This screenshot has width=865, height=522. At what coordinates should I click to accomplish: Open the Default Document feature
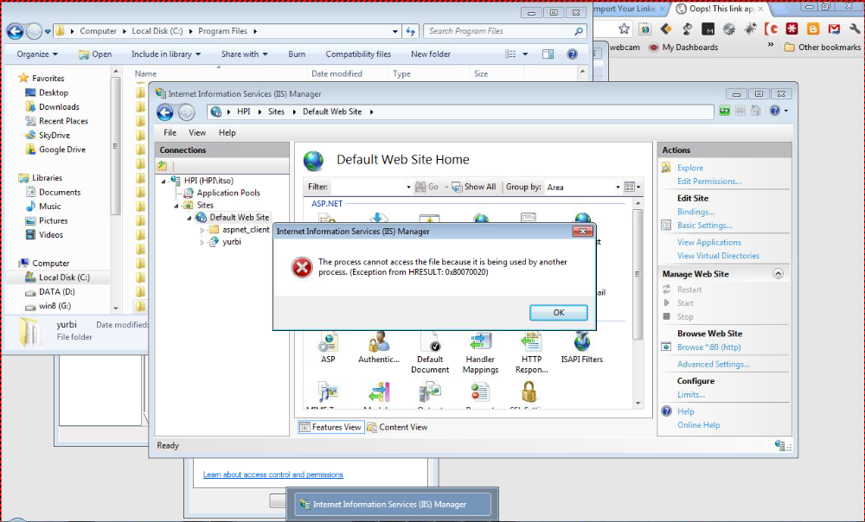click(x=430, y=344)
